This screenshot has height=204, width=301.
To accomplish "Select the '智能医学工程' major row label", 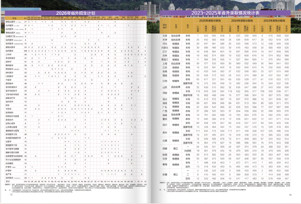I will (11, 145).
